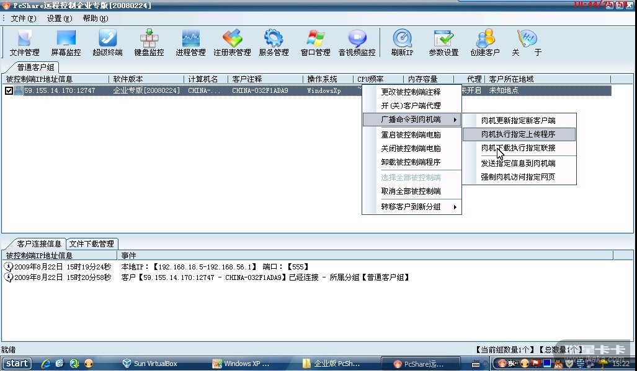Open the 设置(W) menu
The height and width of the screenshot is (371, 637).
(x=60, y=18)
